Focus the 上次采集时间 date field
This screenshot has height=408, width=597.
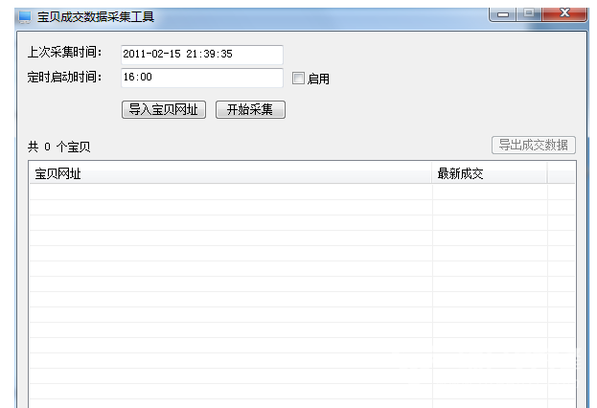point(202,55)
